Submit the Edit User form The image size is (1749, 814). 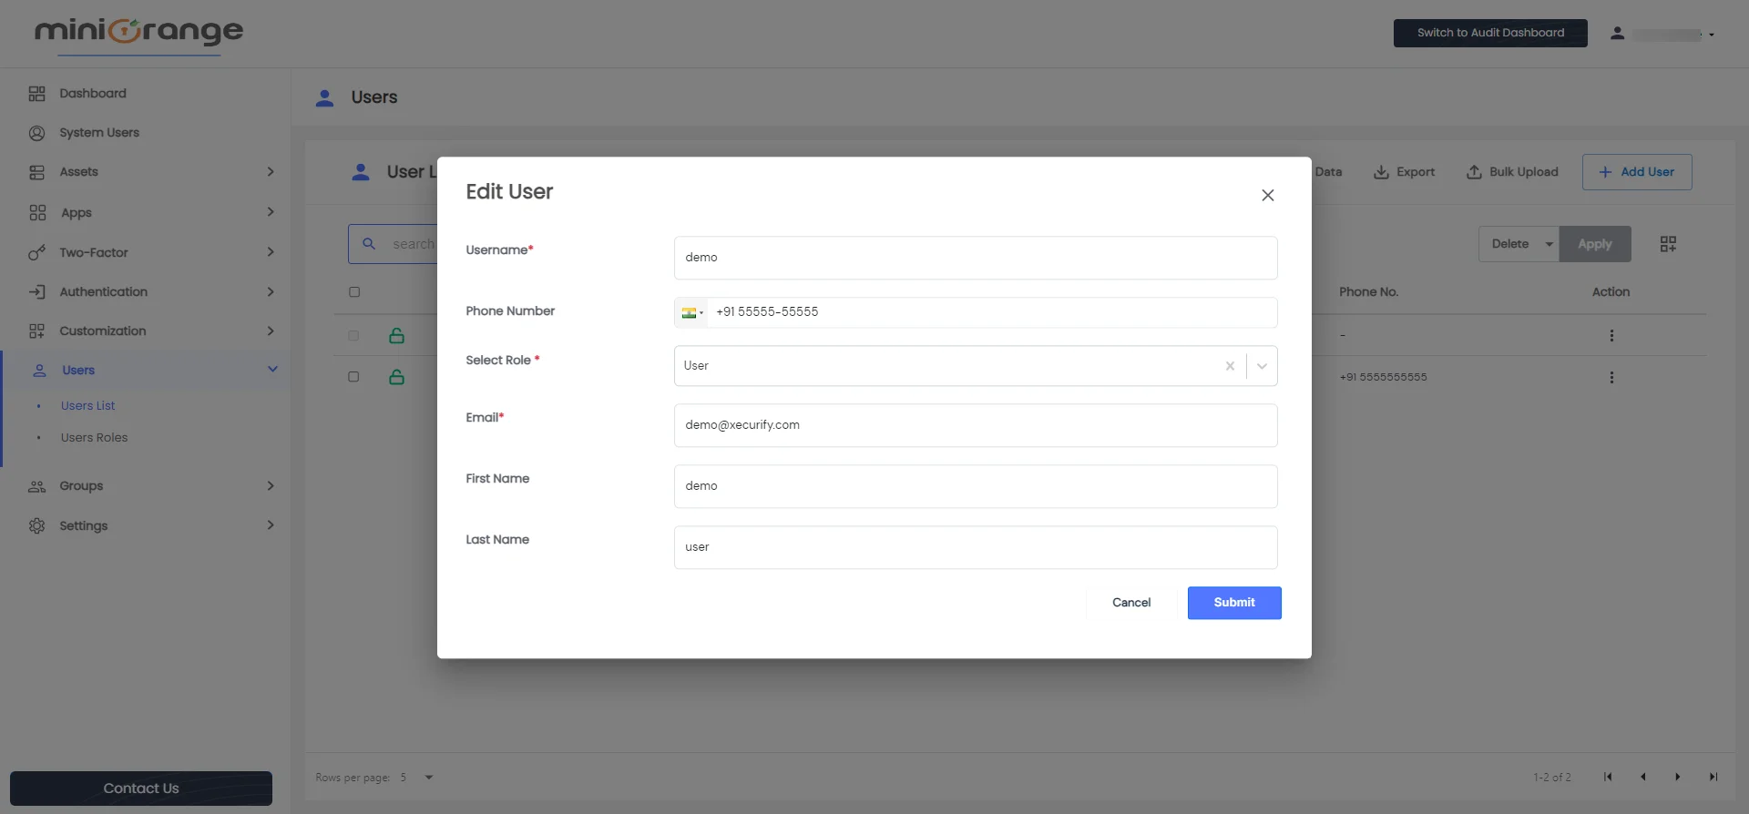click(x=1233, y=603)
